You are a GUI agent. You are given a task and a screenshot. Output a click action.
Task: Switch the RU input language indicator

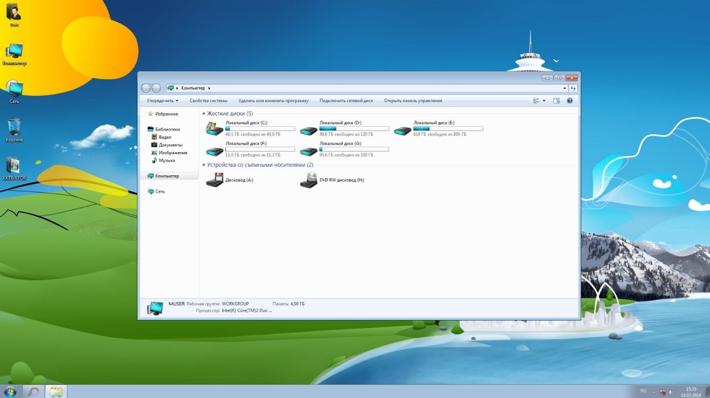pos(643,391)
